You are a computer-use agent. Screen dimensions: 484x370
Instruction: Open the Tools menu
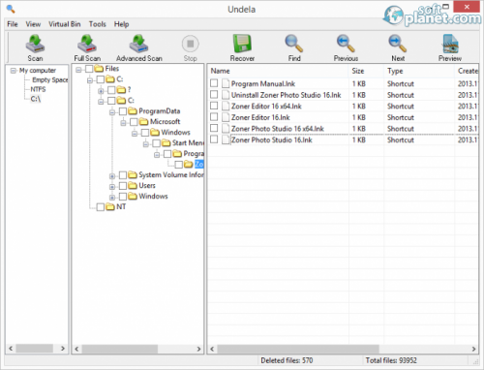[x=98, y=24]
